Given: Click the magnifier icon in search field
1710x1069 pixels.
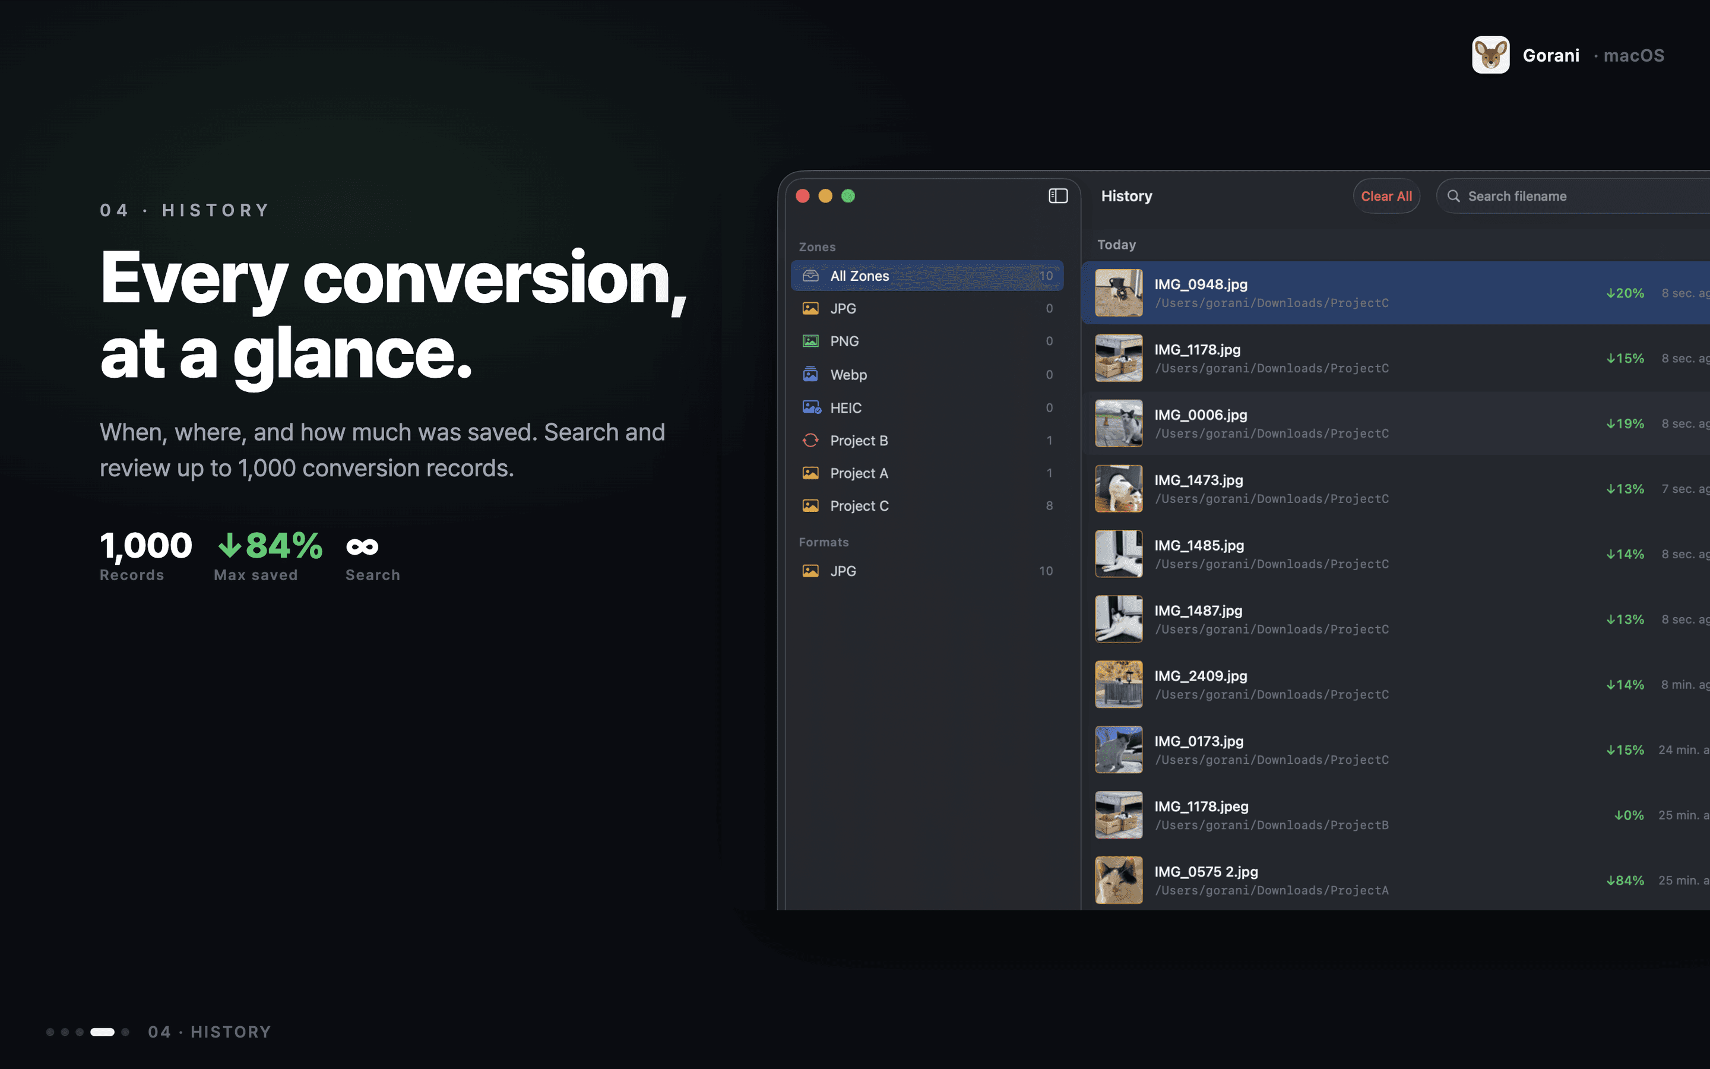Looking at the screenshot, I should pos(1453,196).
